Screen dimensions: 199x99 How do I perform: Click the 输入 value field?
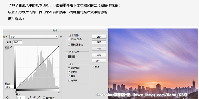(21, 98)
